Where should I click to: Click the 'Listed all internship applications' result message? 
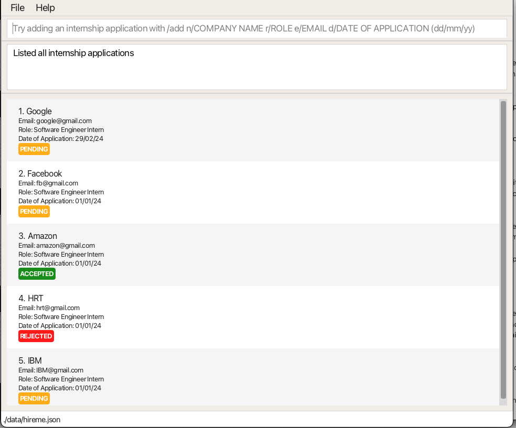point(73,53)
